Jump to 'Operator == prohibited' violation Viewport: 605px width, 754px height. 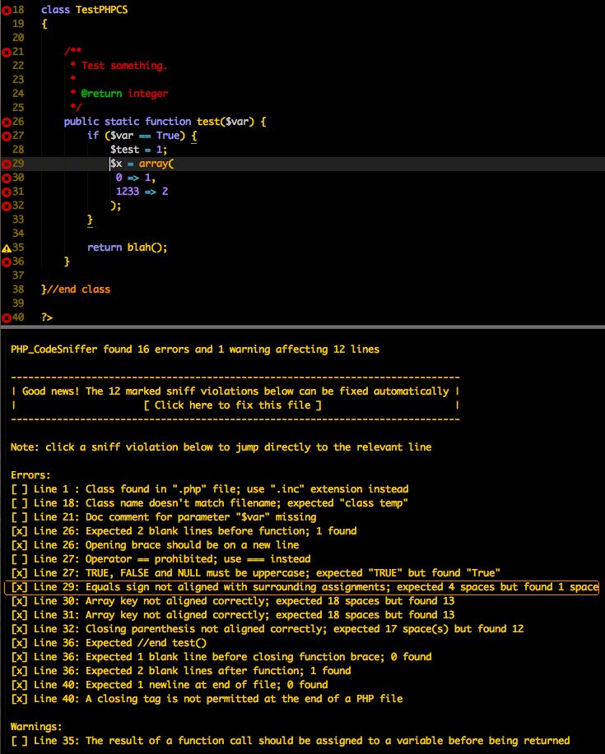(x=161, y=559)
